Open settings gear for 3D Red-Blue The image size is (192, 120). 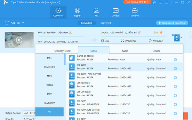175,87
